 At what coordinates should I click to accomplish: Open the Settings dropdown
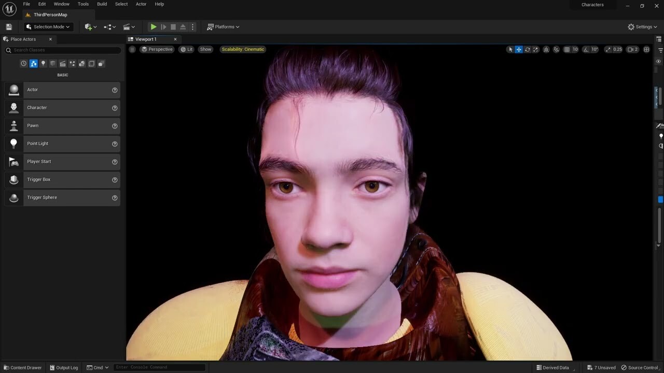(x=642, y=27)
